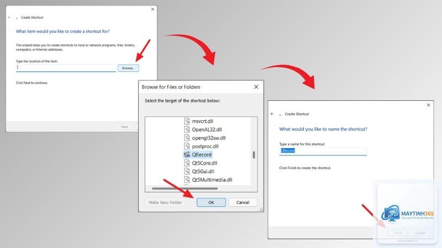
Task: Select msvcrt.dll in the file list
Action: 202,121
